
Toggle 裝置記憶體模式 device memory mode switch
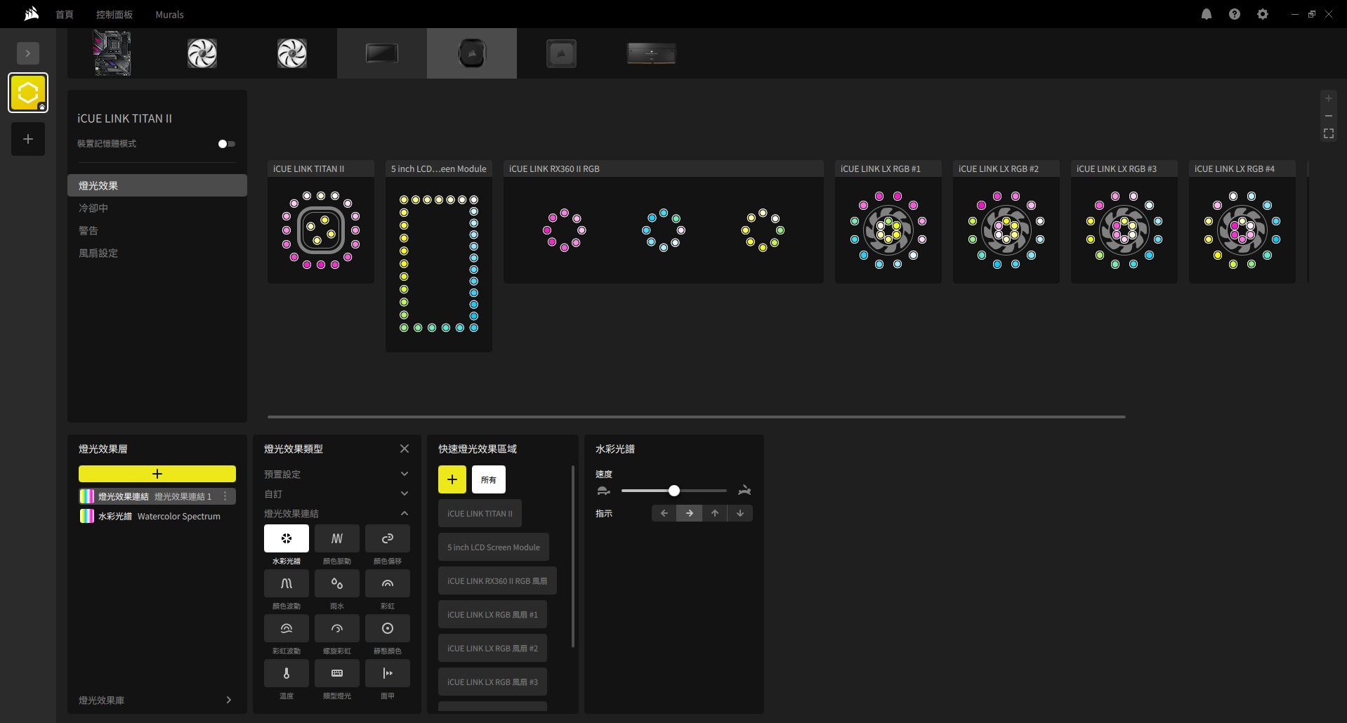[226, 144]
